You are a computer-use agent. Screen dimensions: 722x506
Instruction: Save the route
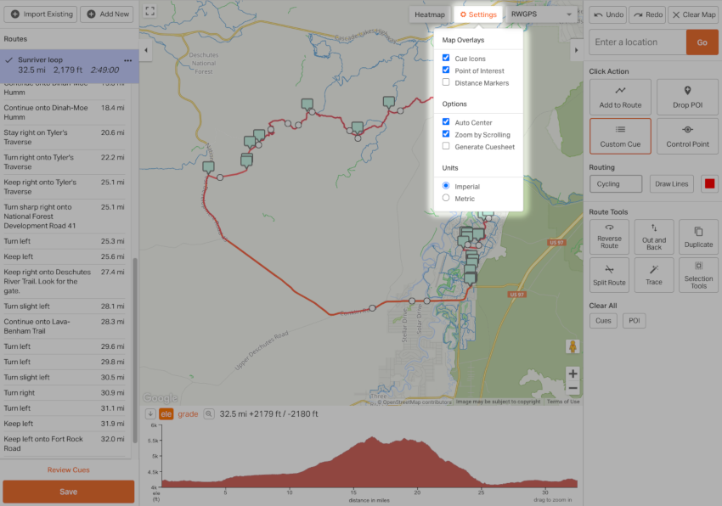[69, 492]
